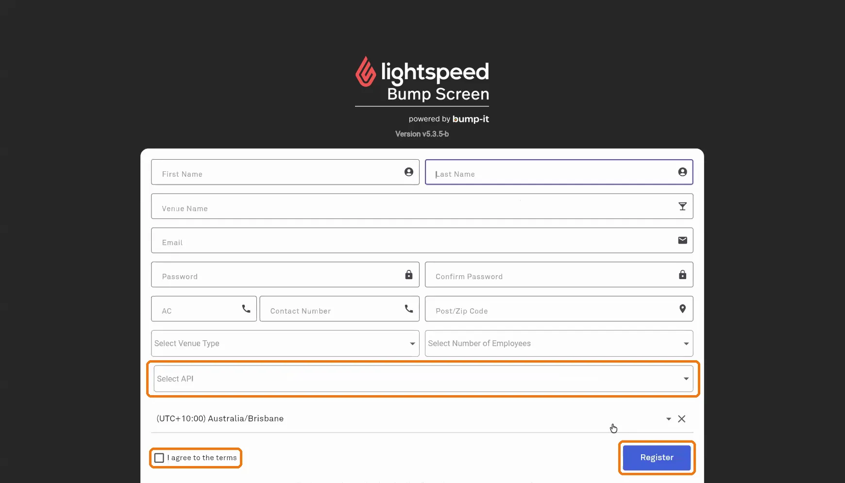The width and height of the screenshot is (845, 483).
Task: Click the Post/Zip Code input field
Action: [x=559, y=309]
